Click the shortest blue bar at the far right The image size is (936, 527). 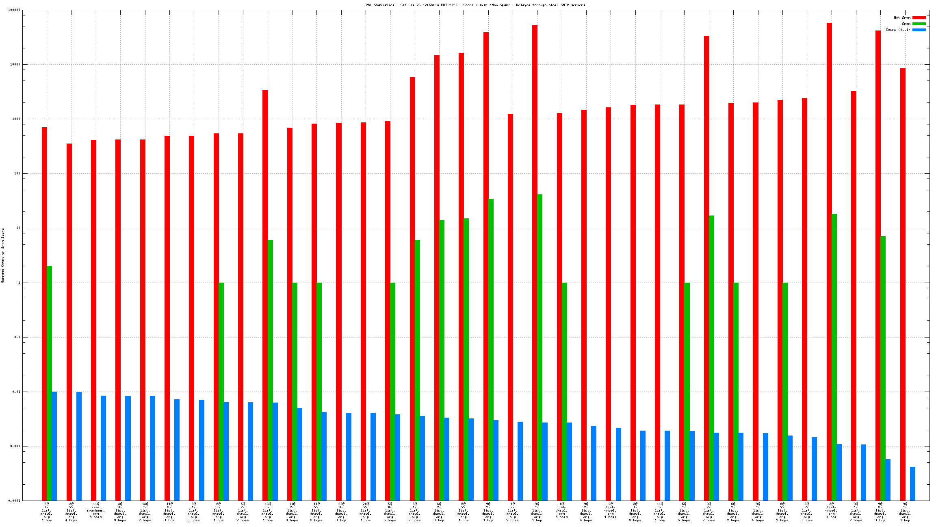pos(912,483)
